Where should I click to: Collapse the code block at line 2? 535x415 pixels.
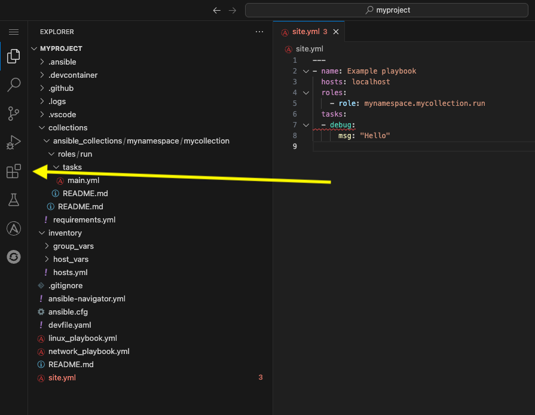pyautogui.click(x=305, y=71)
